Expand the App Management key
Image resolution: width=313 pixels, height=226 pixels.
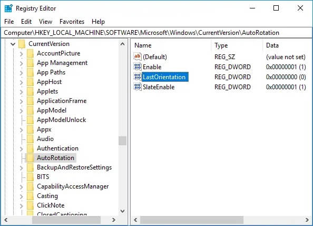tap(22, 63)
